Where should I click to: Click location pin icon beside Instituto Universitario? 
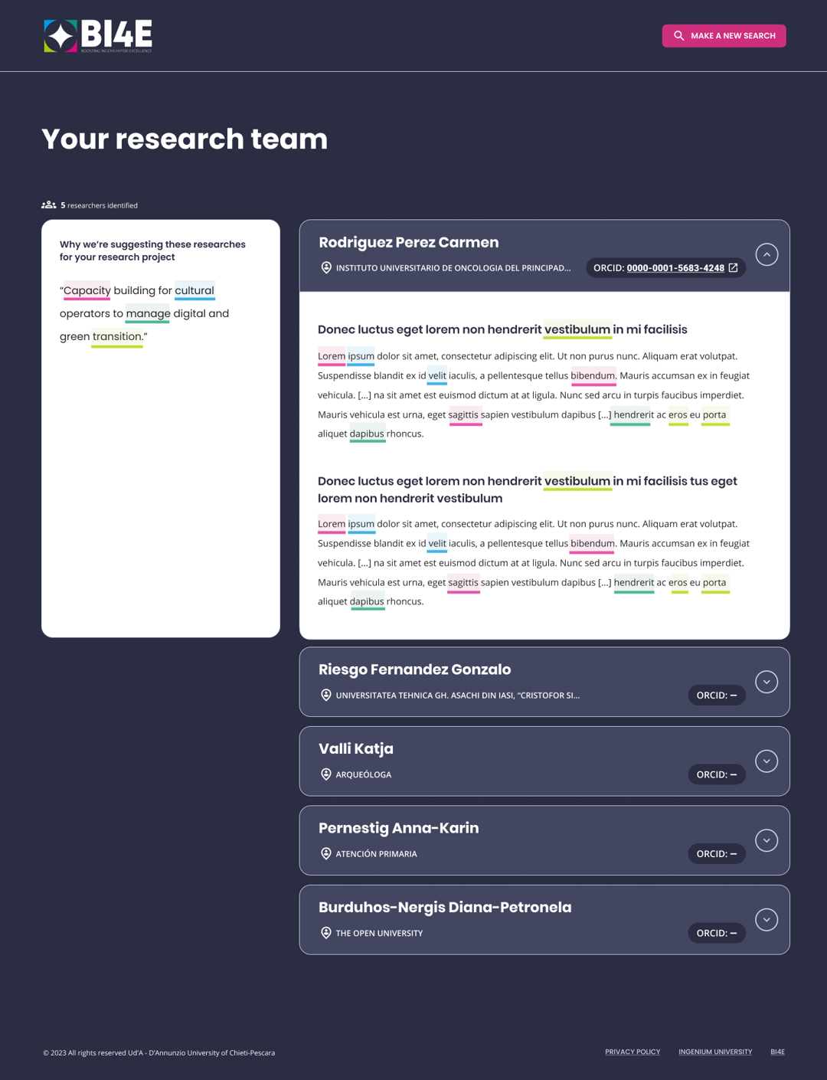[x=326, y=268]
